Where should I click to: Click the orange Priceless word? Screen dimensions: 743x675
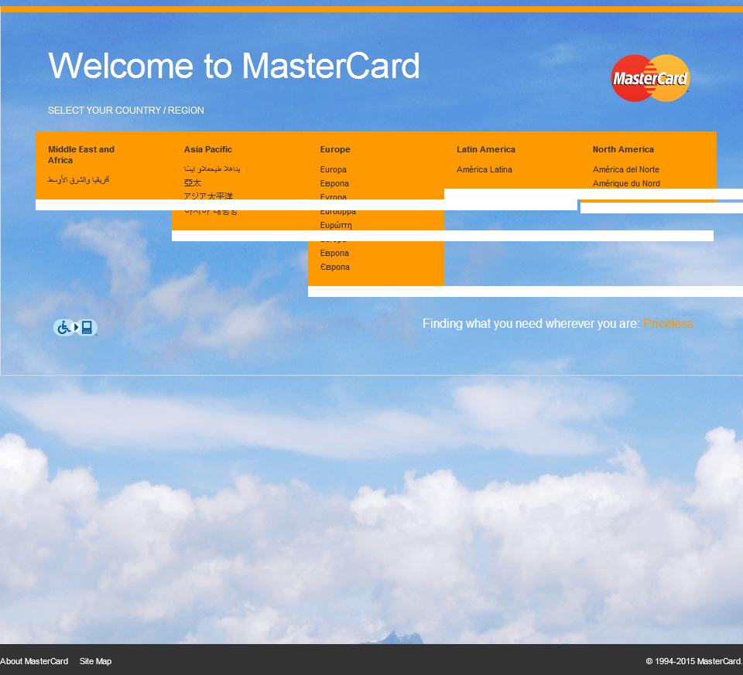coord(668,324)
